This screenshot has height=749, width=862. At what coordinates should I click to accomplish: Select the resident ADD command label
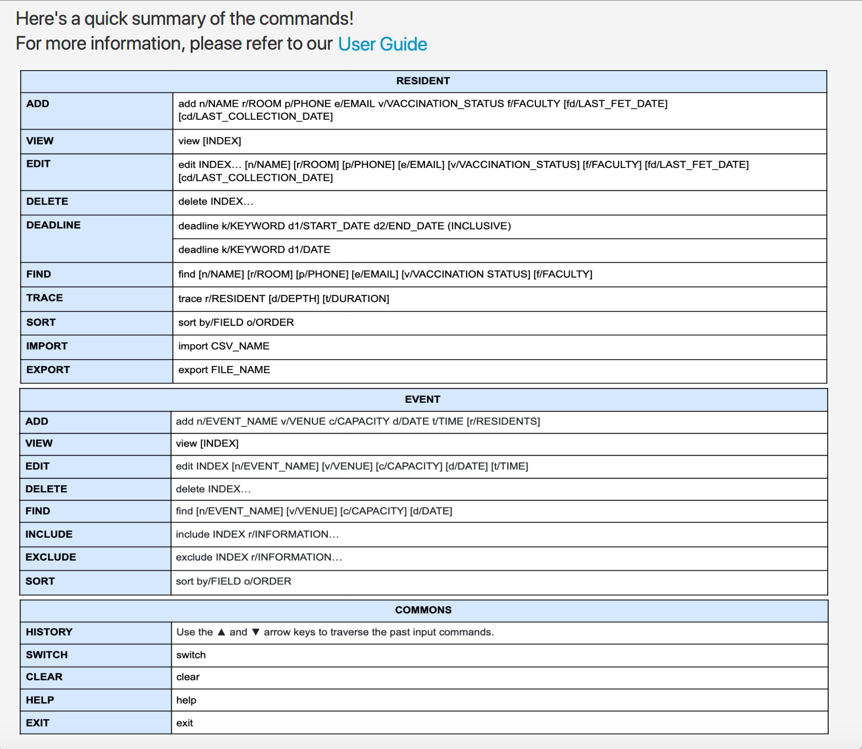[x=38, y=104]
